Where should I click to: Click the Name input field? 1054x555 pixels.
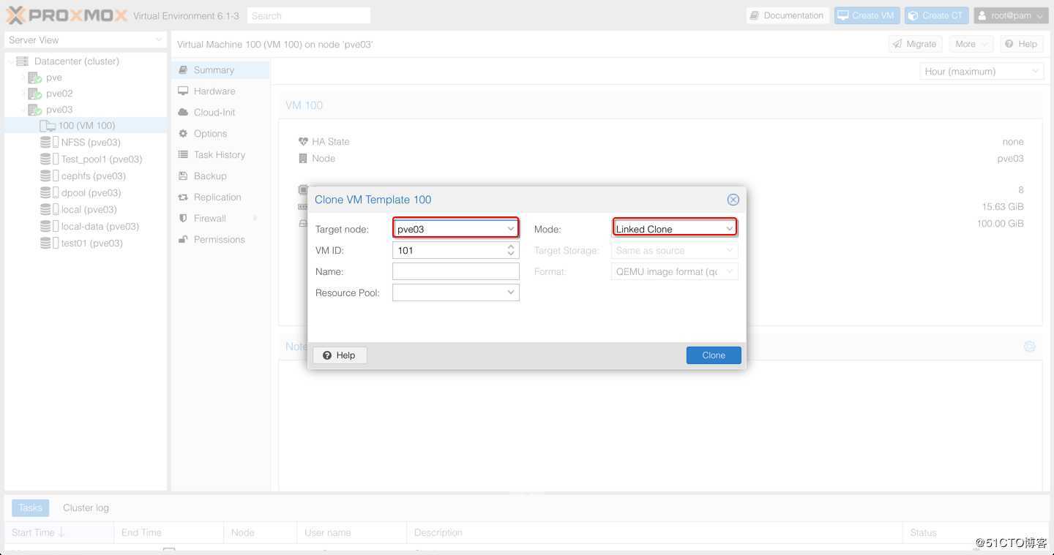pos(456,272)
